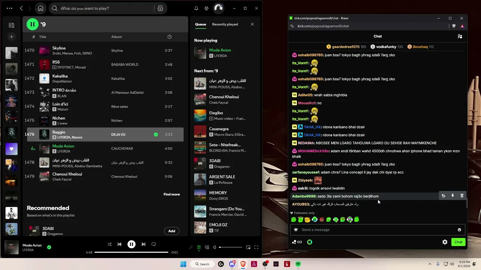This screenshot has width=481, height=270.
Task: Open Liked Songs heart playlist
Action: point(11,149)
